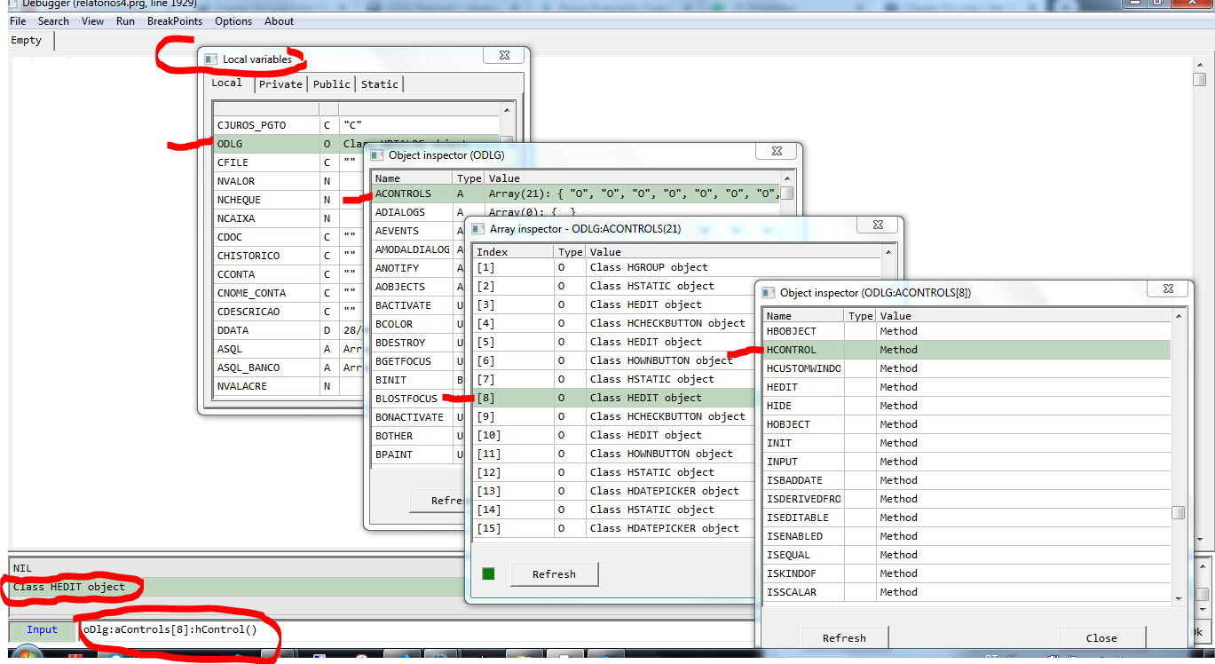Select the Public variables tab

(x=331, y=84)
